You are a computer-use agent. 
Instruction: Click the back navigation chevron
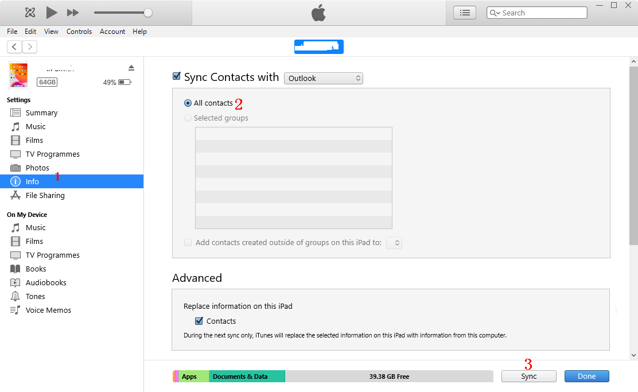[x=14, y=47]
